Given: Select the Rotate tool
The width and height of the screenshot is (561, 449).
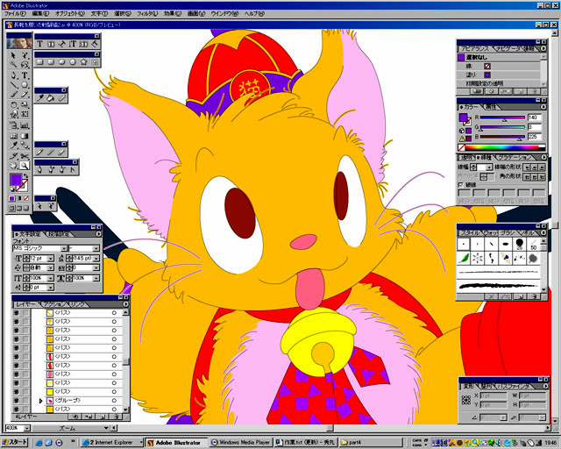Looking at the screenshot, I should (x=13, y=105).
